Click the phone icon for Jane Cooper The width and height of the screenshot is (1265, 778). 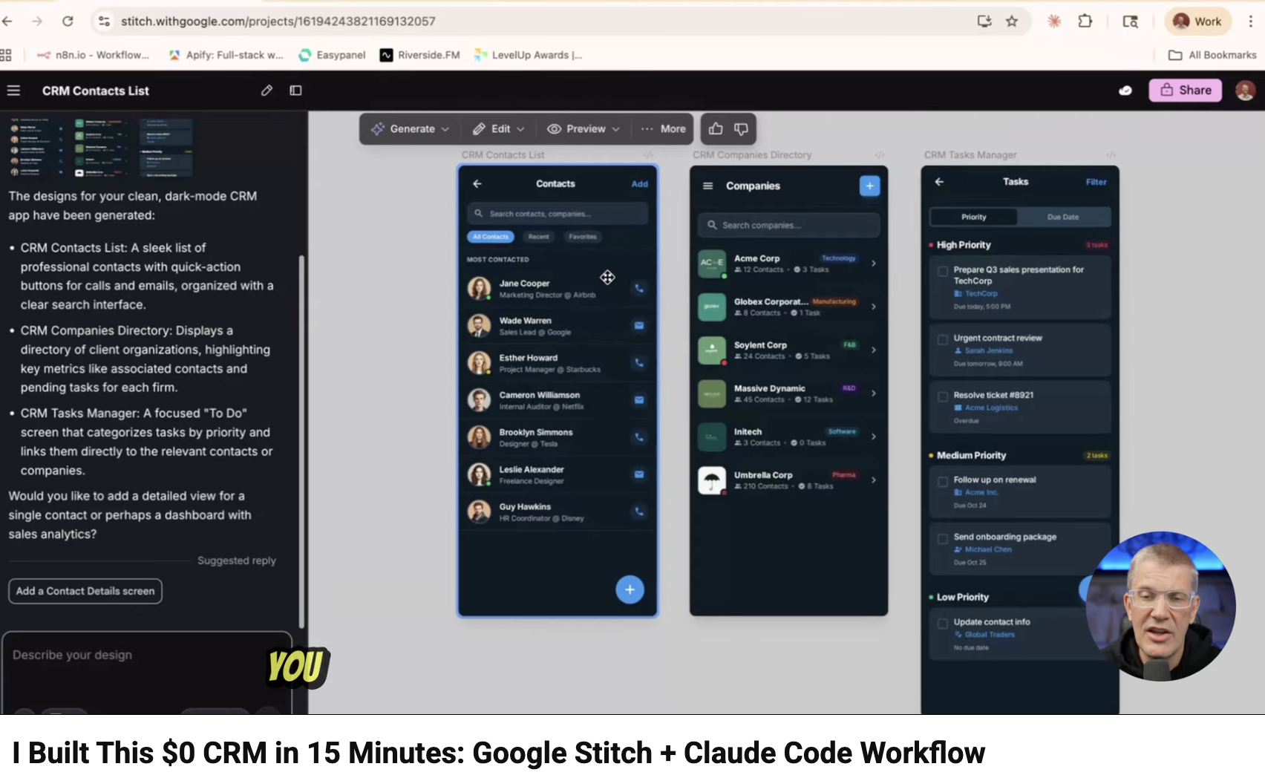coord(638,288)
